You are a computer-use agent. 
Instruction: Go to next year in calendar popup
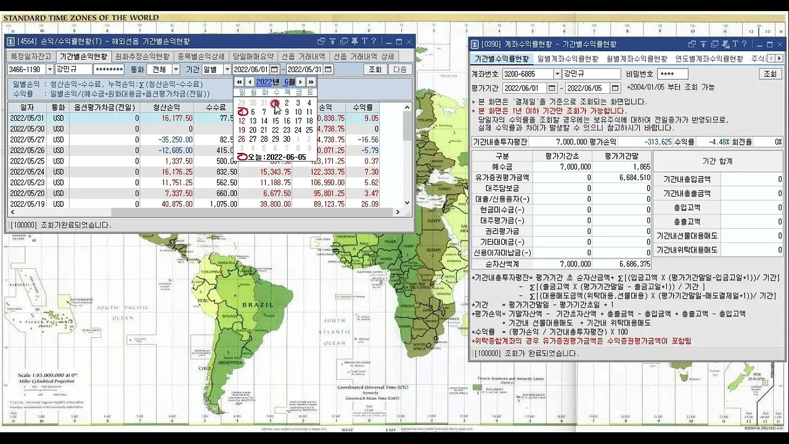pyautogui.click(x=311, y=82)
